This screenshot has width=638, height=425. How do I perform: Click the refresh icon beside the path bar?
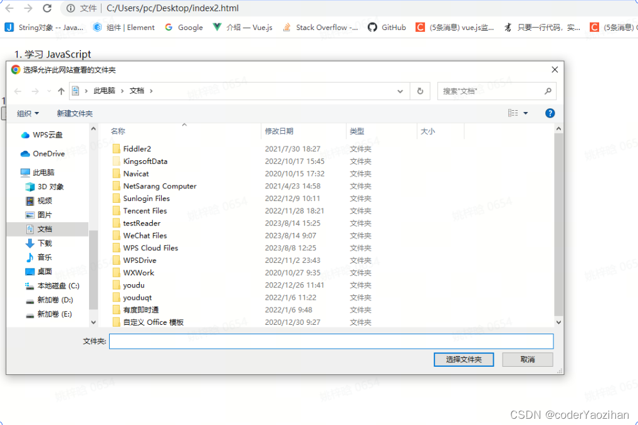420,90
